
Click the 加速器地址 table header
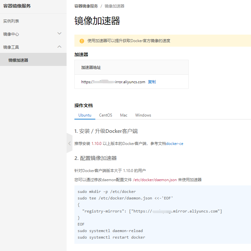(x=91, y=68)
